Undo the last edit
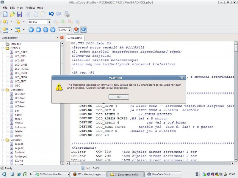This screenshot has height=178, width=238. coord(51,14)
